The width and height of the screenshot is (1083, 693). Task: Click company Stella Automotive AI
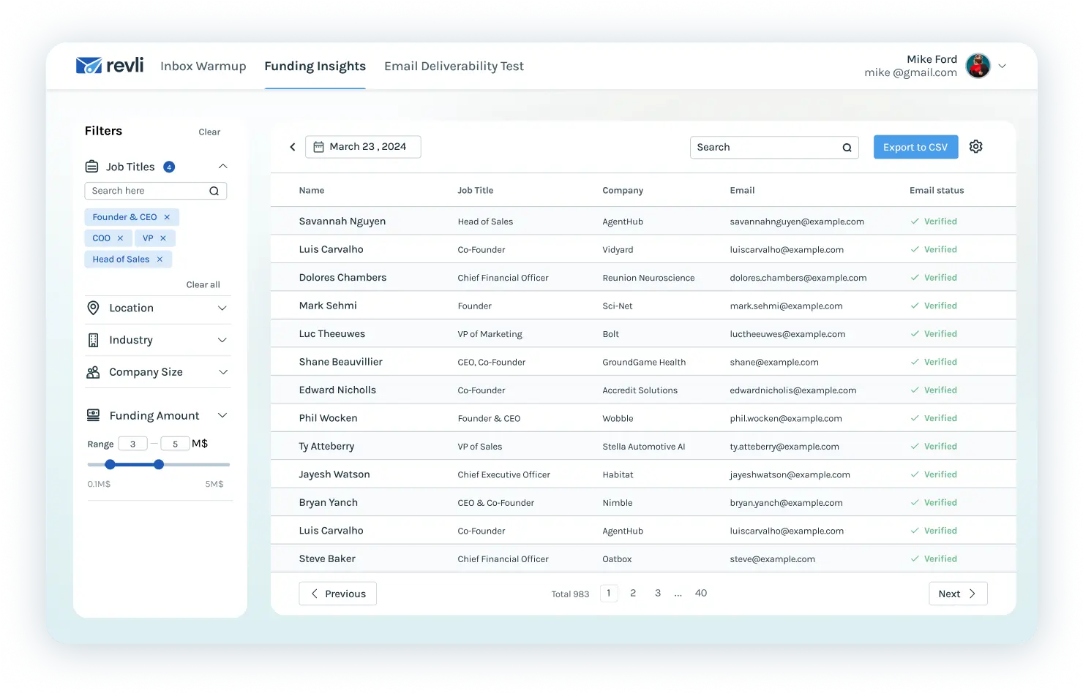[x=644, y=447]
